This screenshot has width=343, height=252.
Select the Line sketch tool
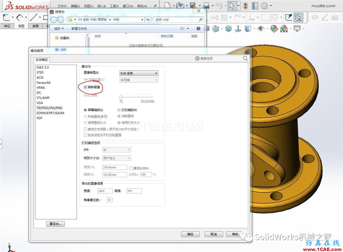tap(34, 17)
